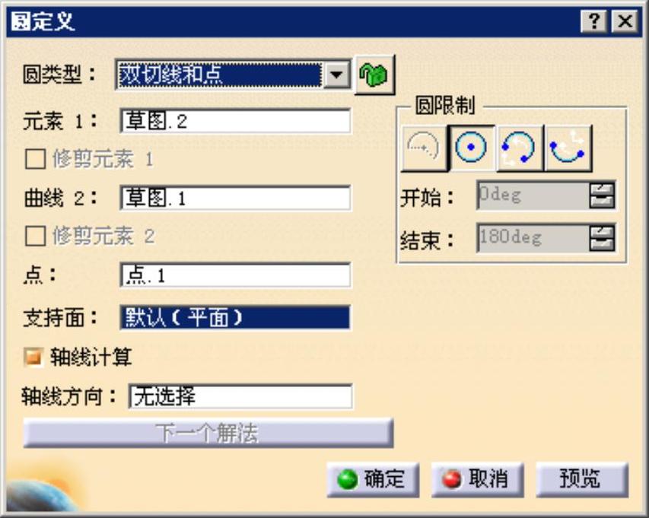Click the green ball 确定 button

[373, 479]
